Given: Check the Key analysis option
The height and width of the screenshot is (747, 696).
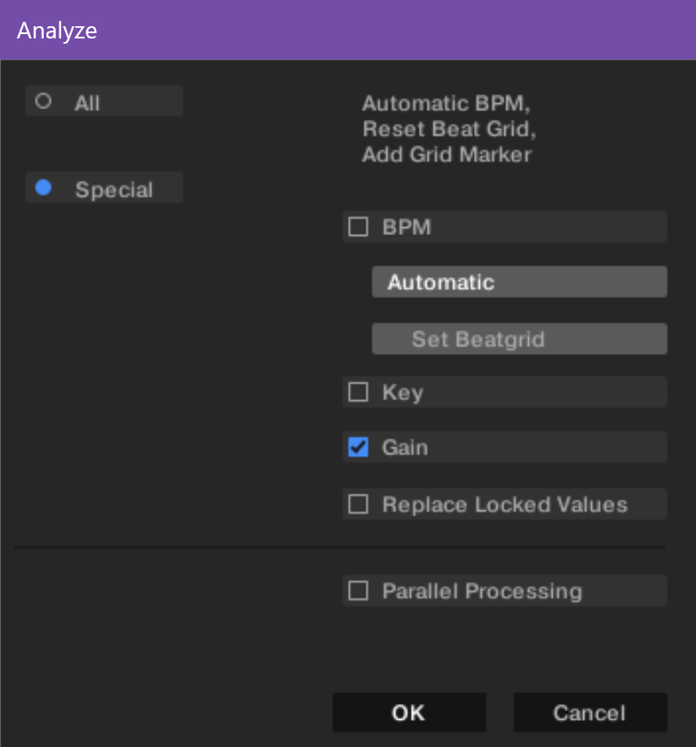Looking at the screenshot, I should tap(505, 391).
